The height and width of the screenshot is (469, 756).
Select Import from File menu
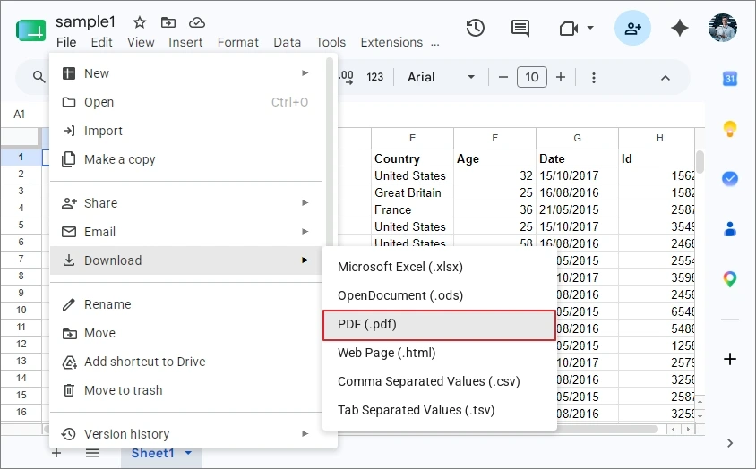tap(186, 131)
